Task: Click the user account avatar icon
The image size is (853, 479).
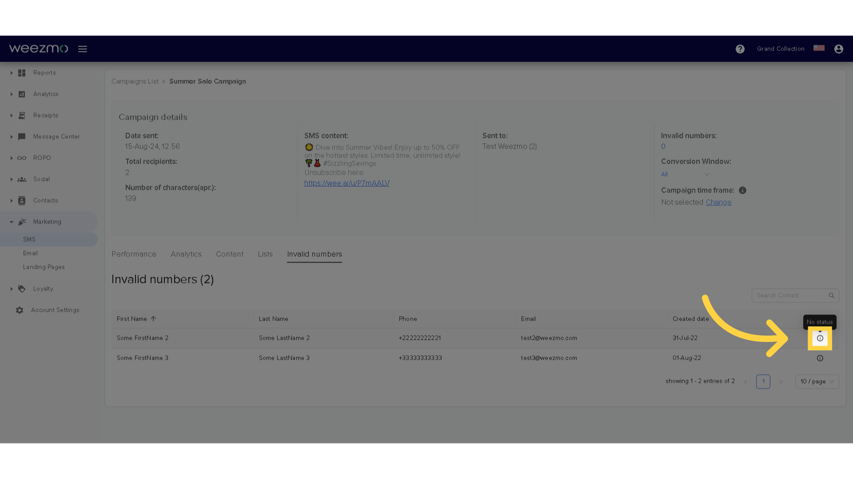Action: (x=838, y=49)
